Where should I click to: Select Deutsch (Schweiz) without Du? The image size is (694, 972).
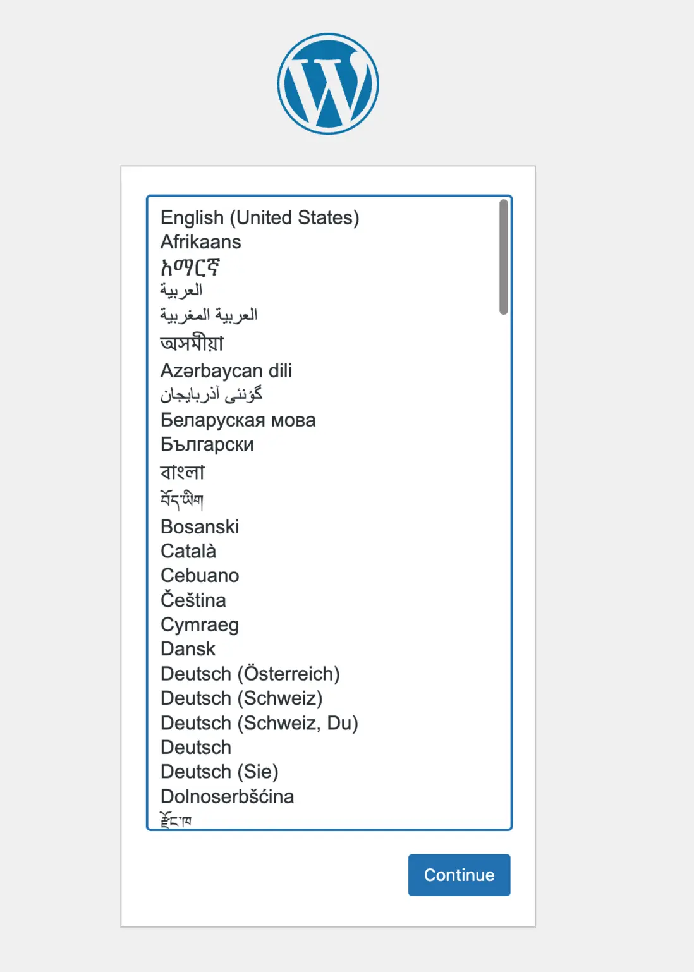241,698
